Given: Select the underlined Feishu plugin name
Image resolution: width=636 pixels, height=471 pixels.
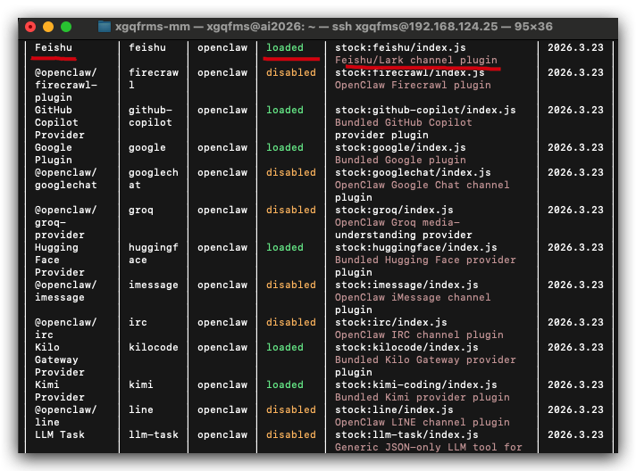Looking at the screenshot, I should 54,47.
